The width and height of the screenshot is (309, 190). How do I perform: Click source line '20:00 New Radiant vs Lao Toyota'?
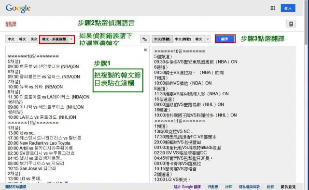point(39,143)
